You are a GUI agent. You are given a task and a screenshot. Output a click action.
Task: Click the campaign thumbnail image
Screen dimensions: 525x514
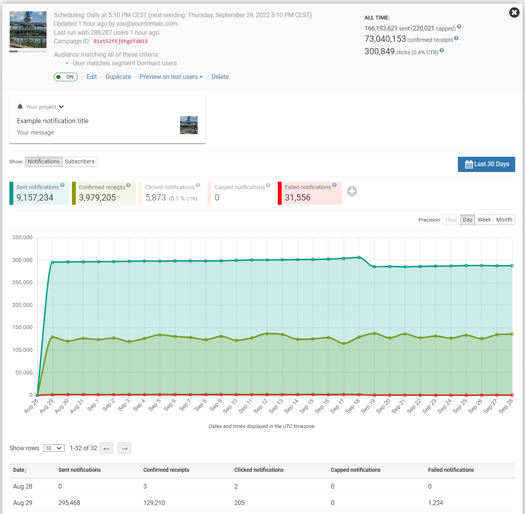coord(28,30)
